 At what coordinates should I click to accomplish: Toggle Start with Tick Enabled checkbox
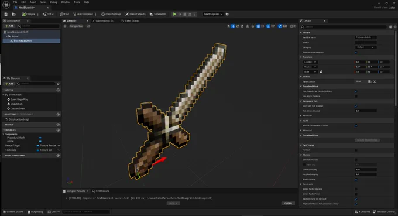pyautogui.click(x=356, y=106)
